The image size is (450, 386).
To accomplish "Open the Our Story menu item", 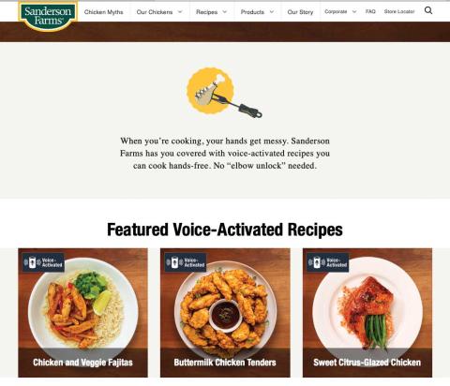I will click(300, 12).
